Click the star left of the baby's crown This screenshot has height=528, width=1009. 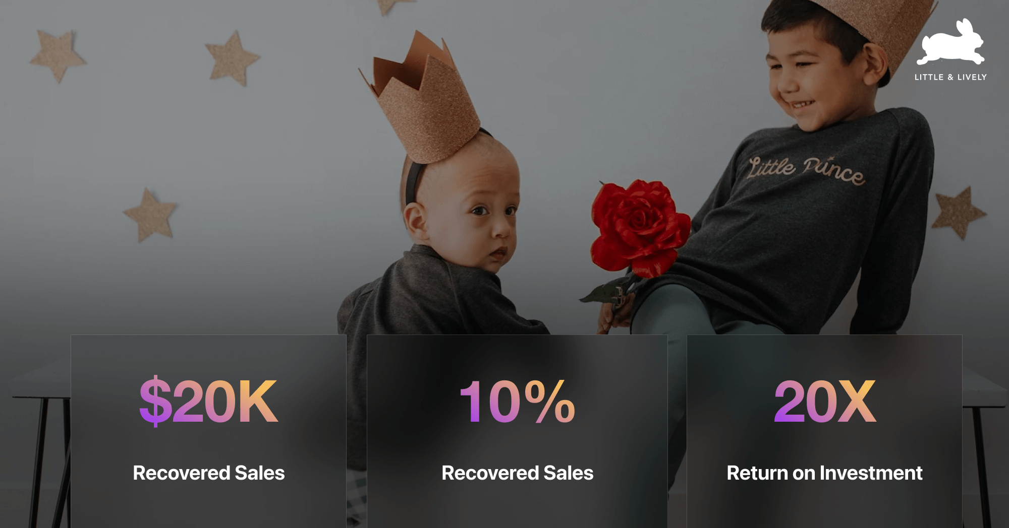pos(232,58)
